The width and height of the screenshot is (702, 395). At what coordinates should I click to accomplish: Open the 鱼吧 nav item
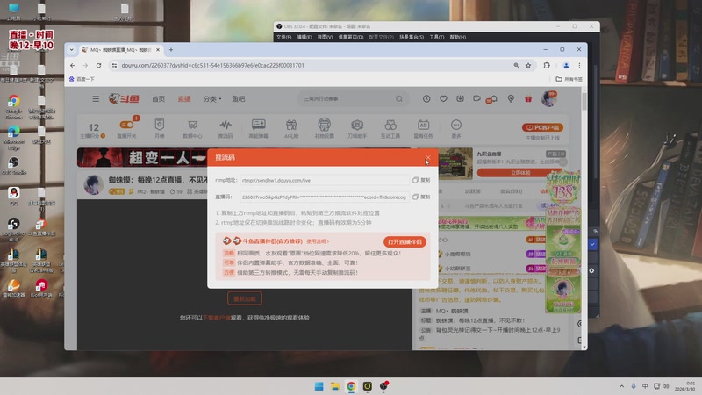(238, 99)
